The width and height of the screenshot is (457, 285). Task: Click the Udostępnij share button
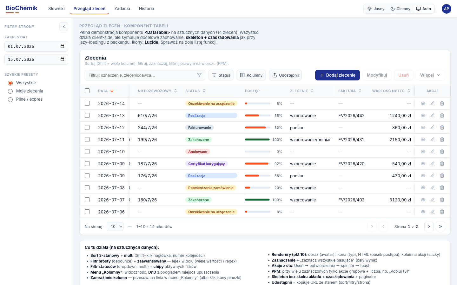[x=285, y=75]
